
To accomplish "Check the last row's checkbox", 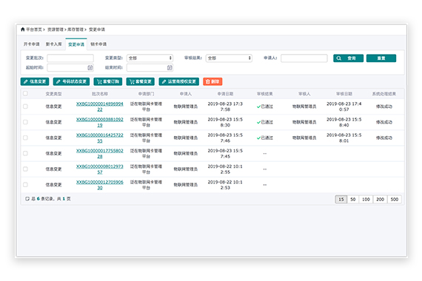I will (x=25, y=184).
